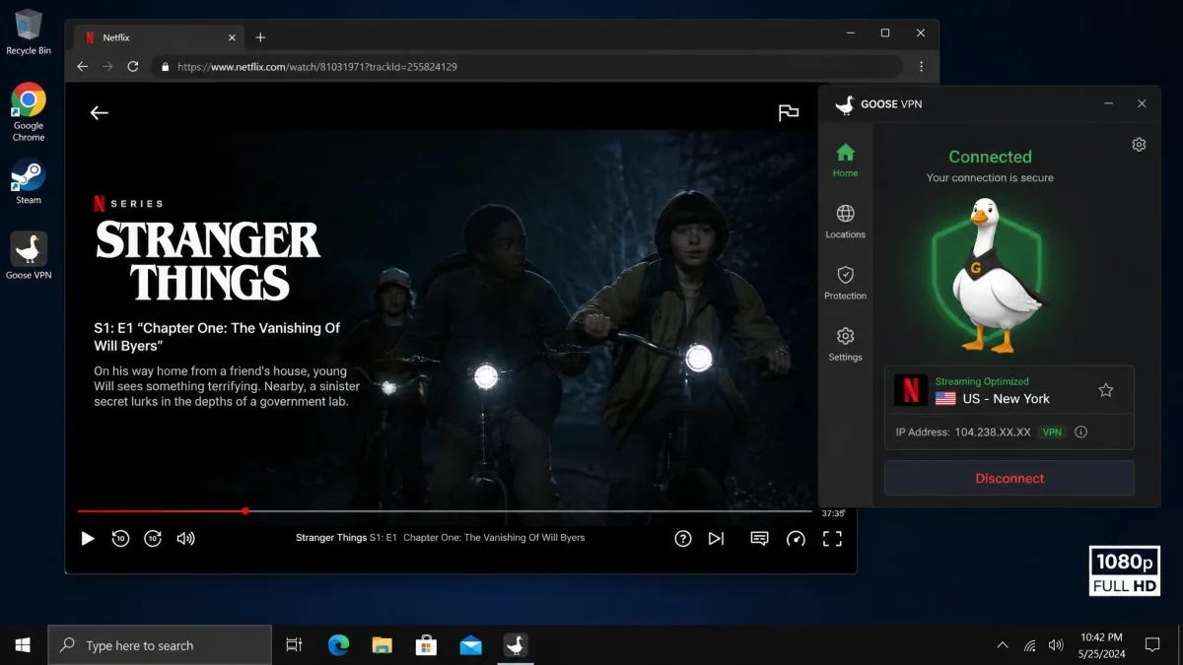Open Steam desktop icon
Viewport: 1183px width, 665px height.
tap(29, 182)
